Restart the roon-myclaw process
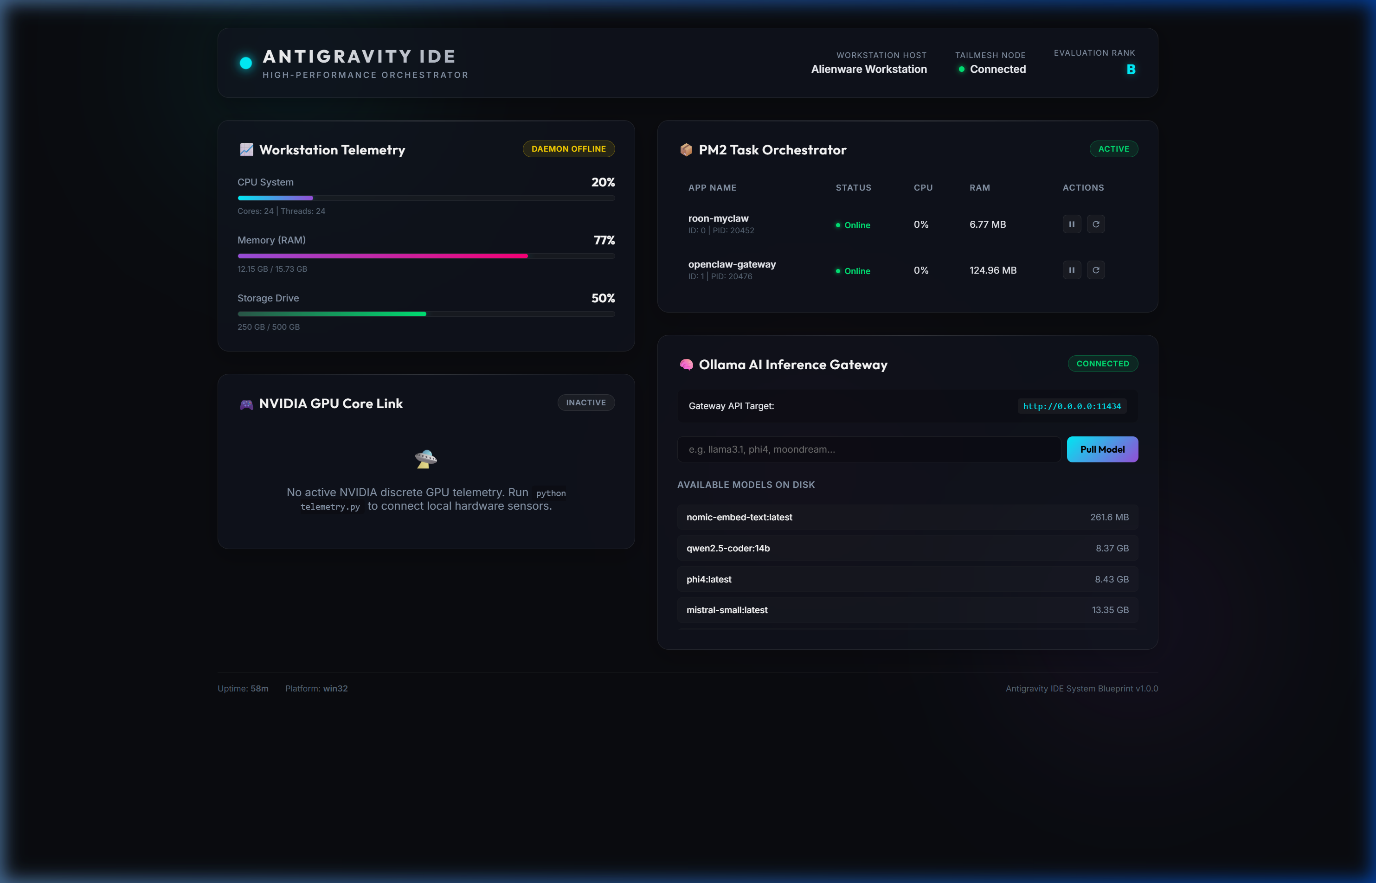The image size is (1376, 883). pyautogui.click(x=1095, y=224)
